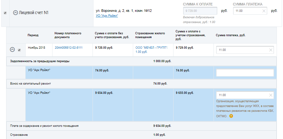Click empty payment field in 74.00 row
This screenshot has height=139, width=283.
pyautogui.click(x=245, y=73)
